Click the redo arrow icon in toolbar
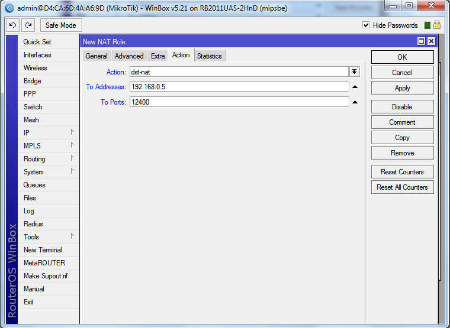Viewport: 450px width, 328px height. click(28, 25)
